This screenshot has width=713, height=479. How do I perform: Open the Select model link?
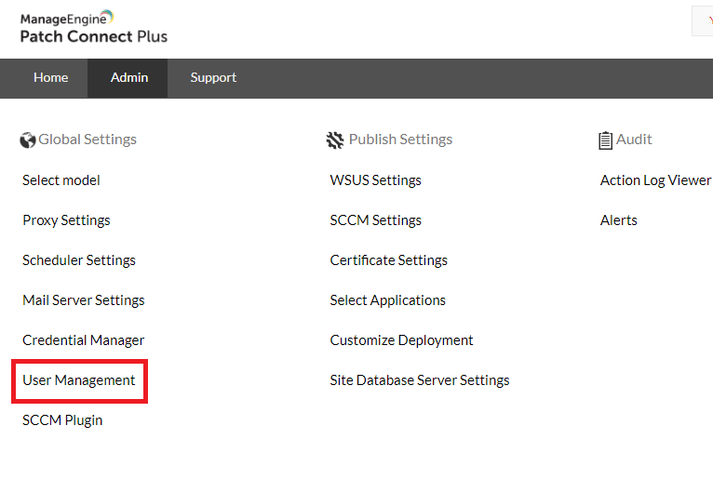coord(61,180)
